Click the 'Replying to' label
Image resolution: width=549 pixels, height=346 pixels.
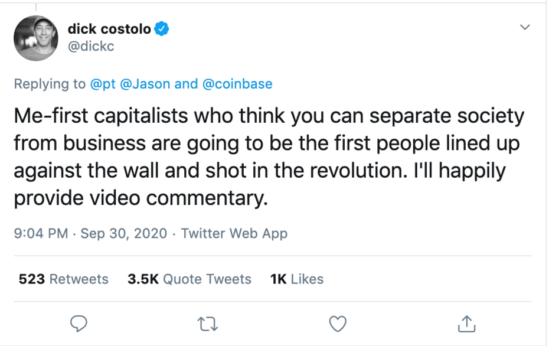(x=50, y=84)
